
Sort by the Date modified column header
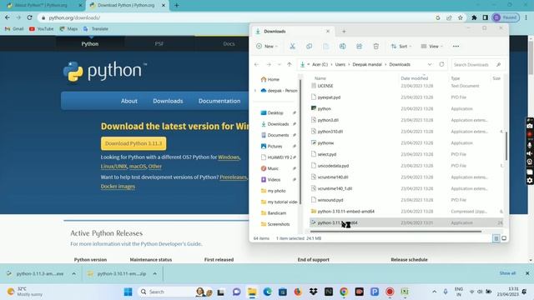pos(415,78)
